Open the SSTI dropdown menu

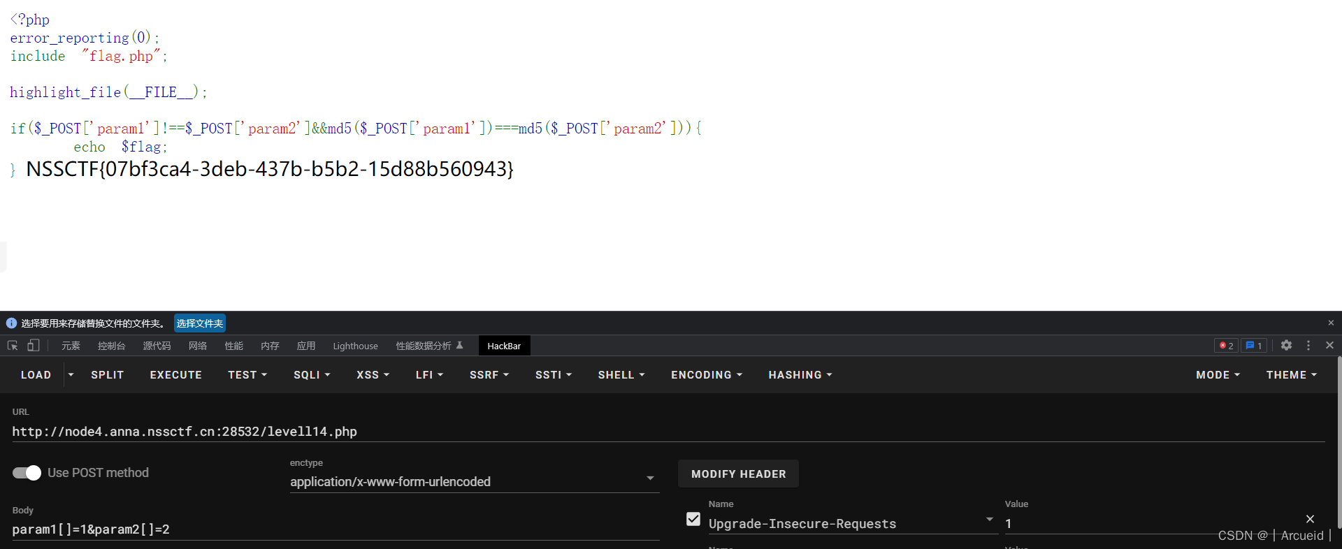tap(554, 375)
